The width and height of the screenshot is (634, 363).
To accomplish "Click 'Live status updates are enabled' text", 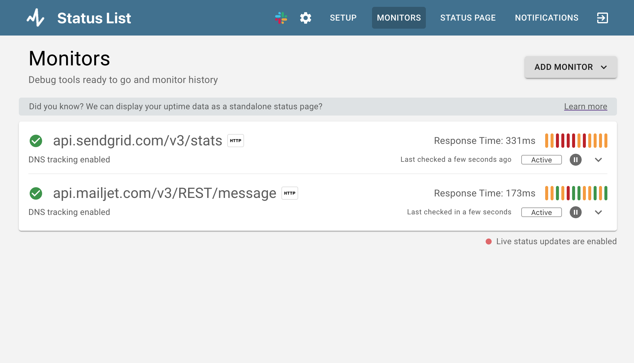I will point(557,242).
